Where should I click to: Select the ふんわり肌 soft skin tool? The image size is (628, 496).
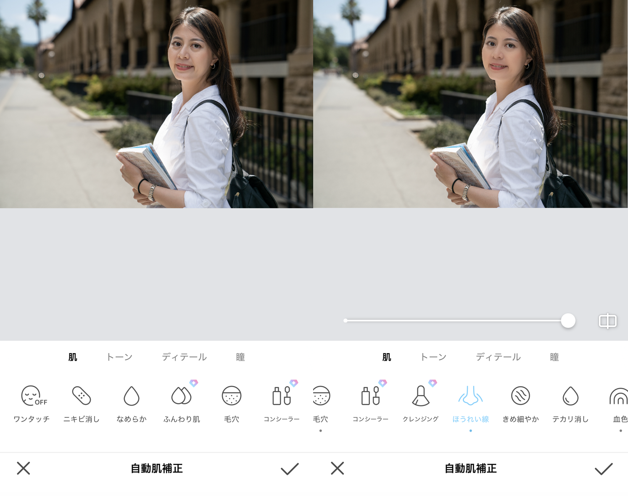click(182, 396)
